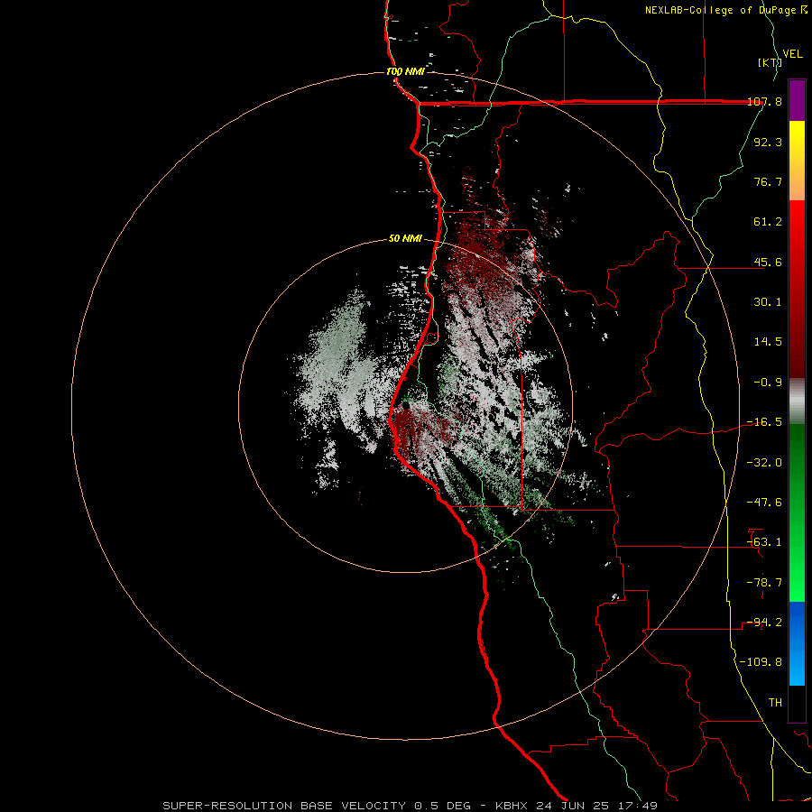Viewport: 812px width, 812px height.
Task: Select the 100 NMI range ring label
Action: point(405,71)
